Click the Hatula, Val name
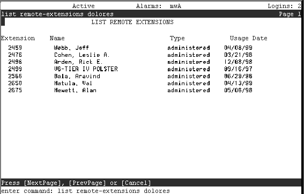Image resolution: width=304 pixels, height=194 pixels. [x=73, y=83]
